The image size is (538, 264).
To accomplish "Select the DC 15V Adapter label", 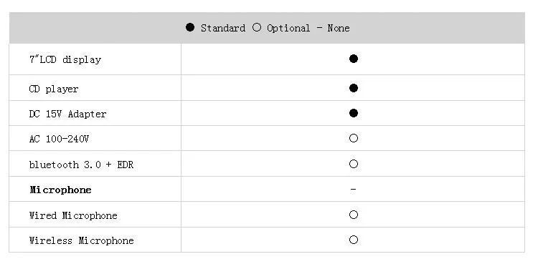I will point(67,114).
